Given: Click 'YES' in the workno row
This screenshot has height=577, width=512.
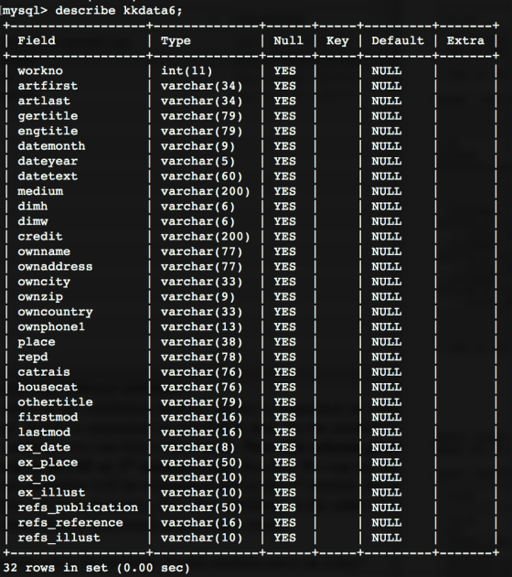Looking at the screenshot, I should click(x=284, y=70).
